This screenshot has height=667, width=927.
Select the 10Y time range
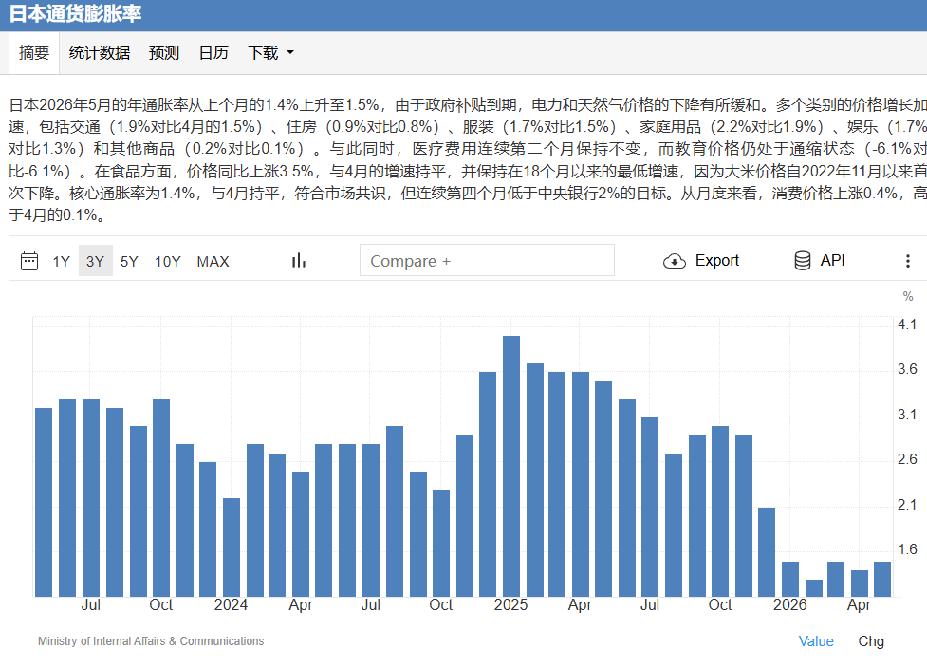167,261
